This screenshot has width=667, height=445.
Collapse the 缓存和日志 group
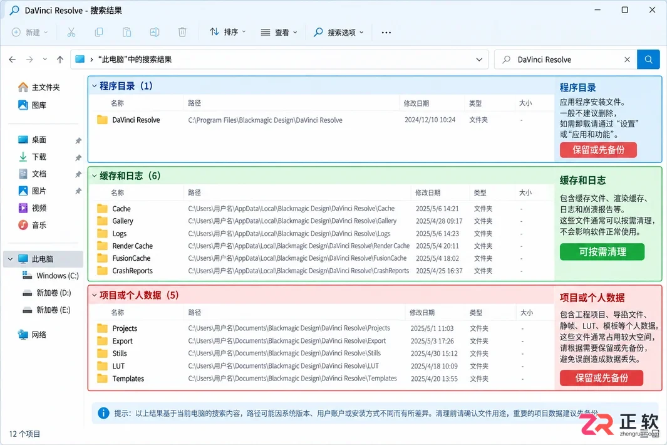click(x=95, y=175)
